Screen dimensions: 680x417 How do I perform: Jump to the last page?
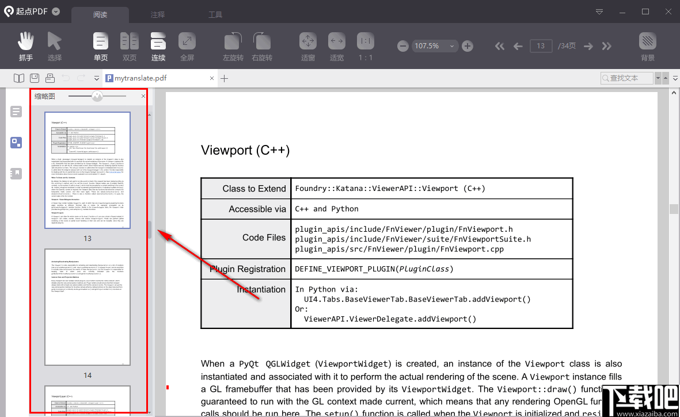click(607, 46)
